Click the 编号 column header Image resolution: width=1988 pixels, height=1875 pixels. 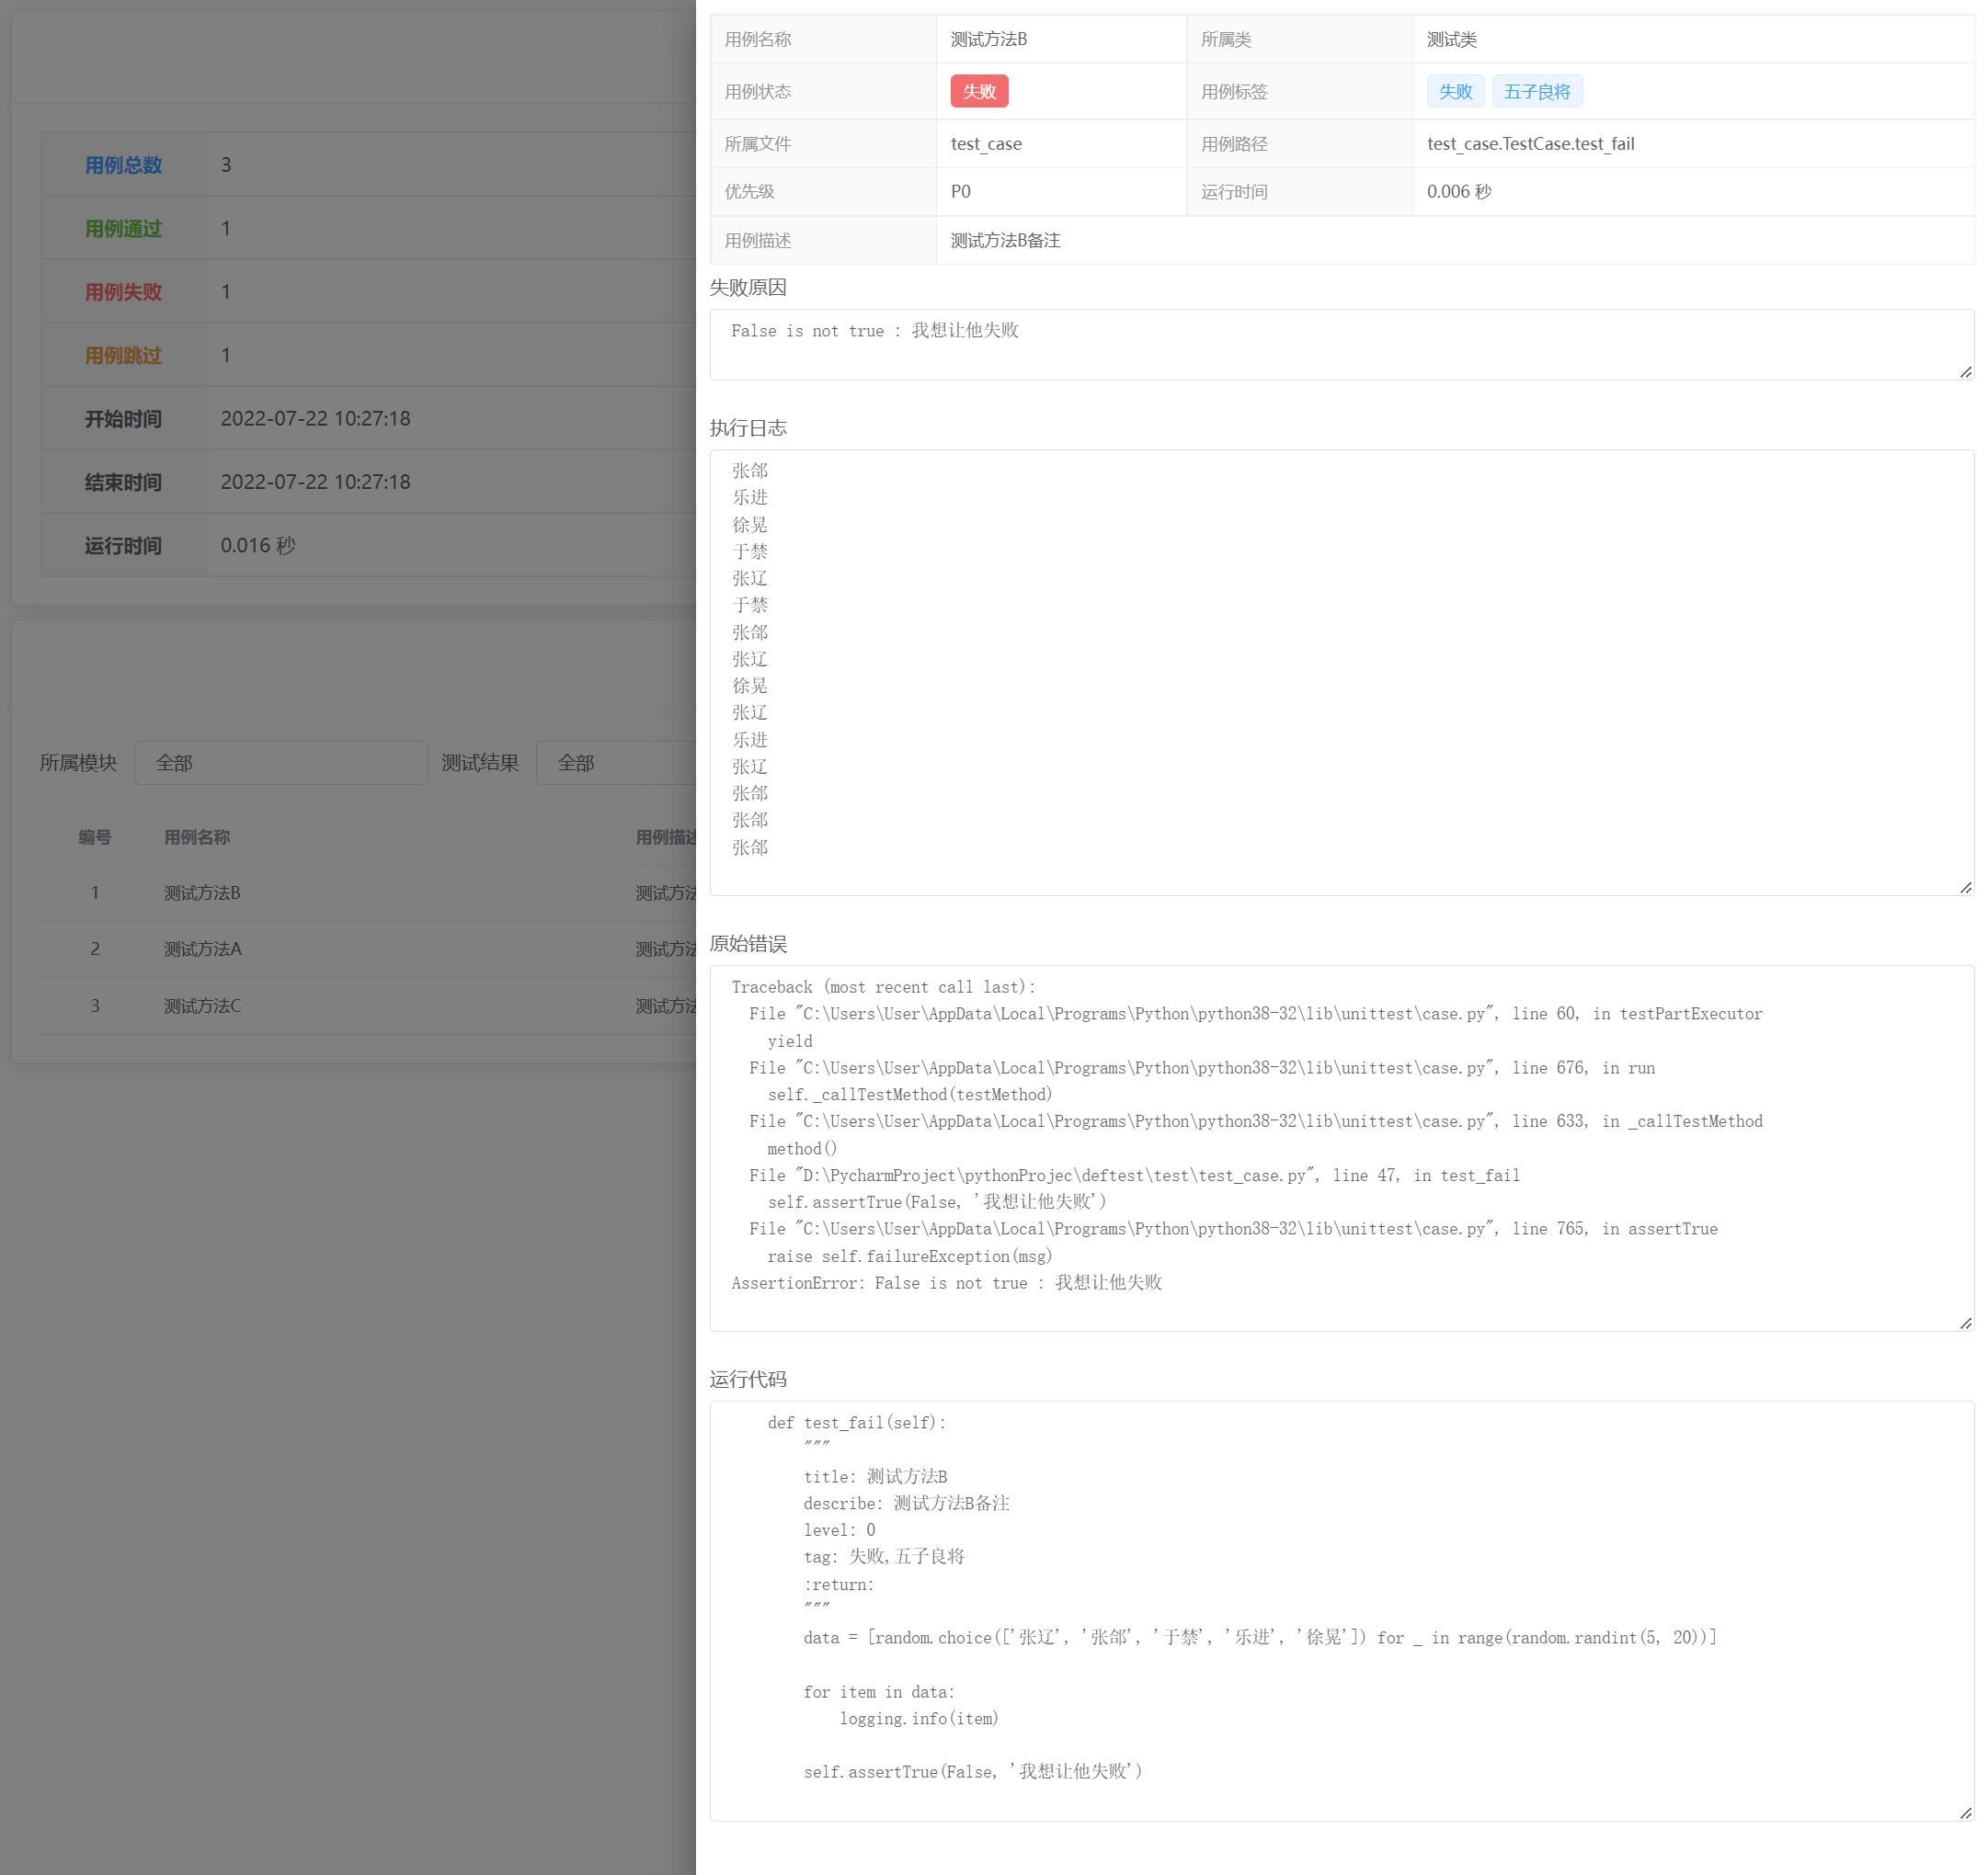[95, 836]
